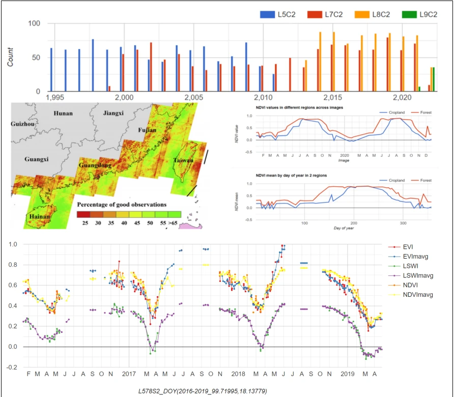Click the 2,005 tick on bar chart axis
The width and height of the screenshot is (454, 397).
(x=194, y=98)
